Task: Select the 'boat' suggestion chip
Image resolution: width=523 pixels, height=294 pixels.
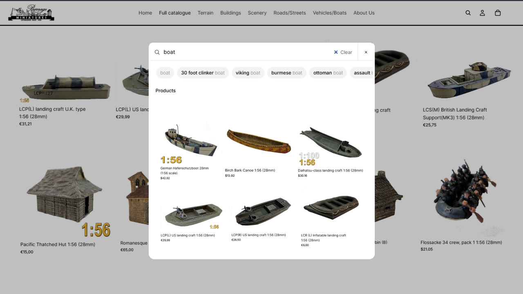Action: coord(165,73)
